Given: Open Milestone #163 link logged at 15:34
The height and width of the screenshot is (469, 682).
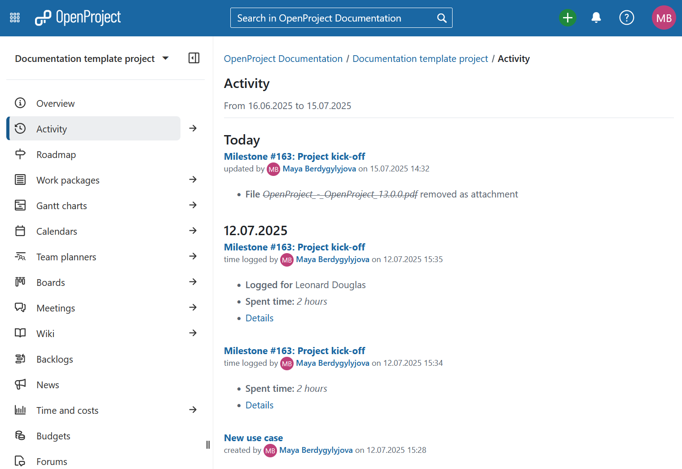Looking at the screenshot, I should [x=294, y=351].
